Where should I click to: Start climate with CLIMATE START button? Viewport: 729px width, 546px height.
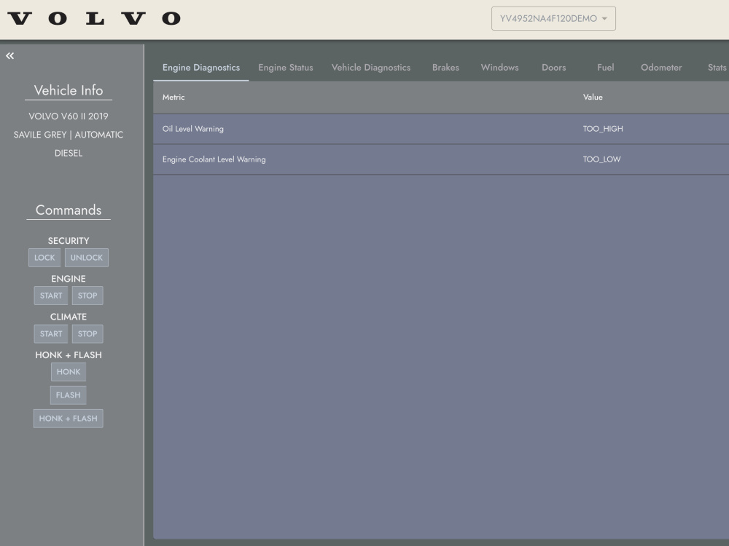[x=51, y=334]
